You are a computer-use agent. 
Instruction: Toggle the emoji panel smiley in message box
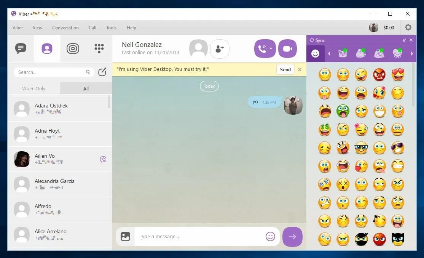[x=270, y=236]
